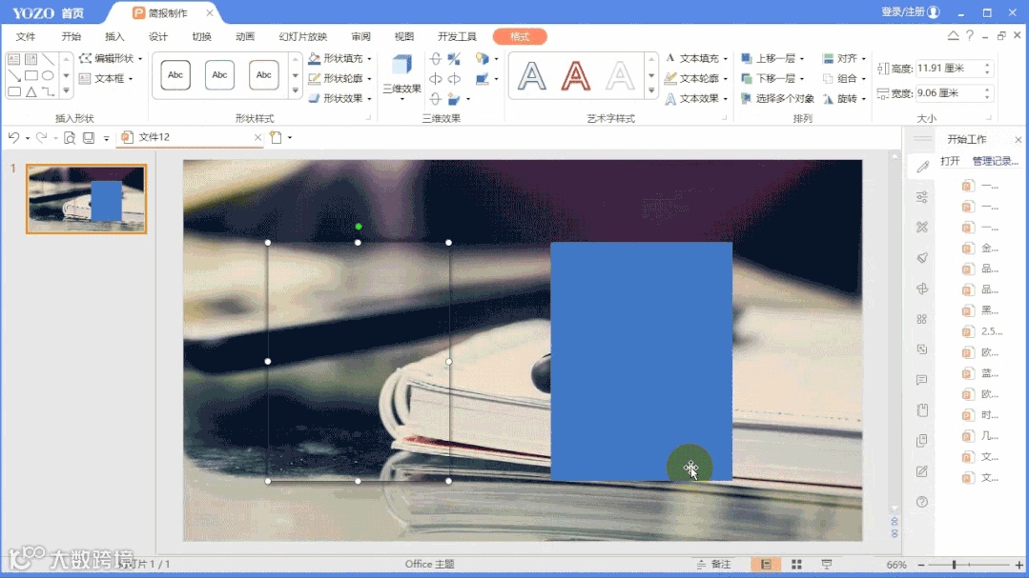Switch to 动画 ribbon tab
This screenshot has height=578, width=1029.
pos(245,37)
